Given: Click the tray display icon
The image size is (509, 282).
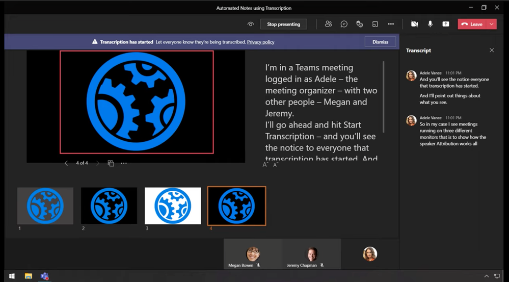Looking at the screenshot, I should click(x=497, y=276).
